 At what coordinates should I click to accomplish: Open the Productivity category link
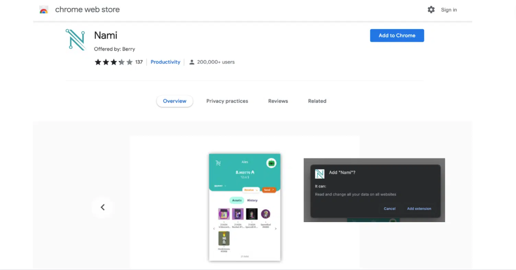coord(165,62)
